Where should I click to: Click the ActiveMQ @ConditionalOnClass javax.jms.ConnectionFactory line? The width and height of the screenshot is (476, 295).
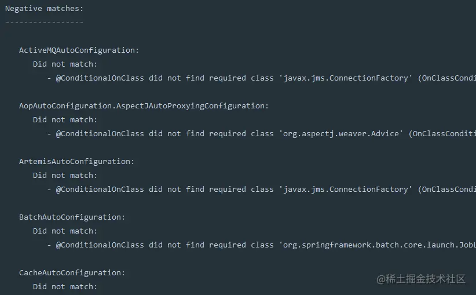(261, 78)
